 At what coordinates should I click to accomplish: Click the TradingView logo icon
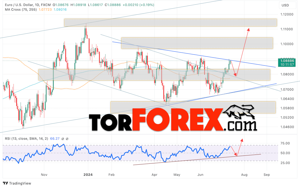[x=5, y=183]
